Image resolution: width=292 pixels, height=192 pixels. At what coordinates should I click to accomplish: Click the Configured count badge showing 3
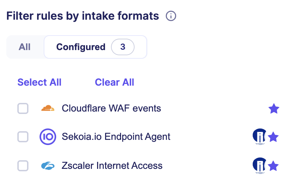coord(122,47)
